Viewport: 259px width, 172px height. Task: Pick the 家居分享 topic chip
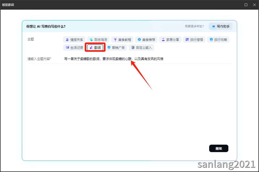click(170, 40)
